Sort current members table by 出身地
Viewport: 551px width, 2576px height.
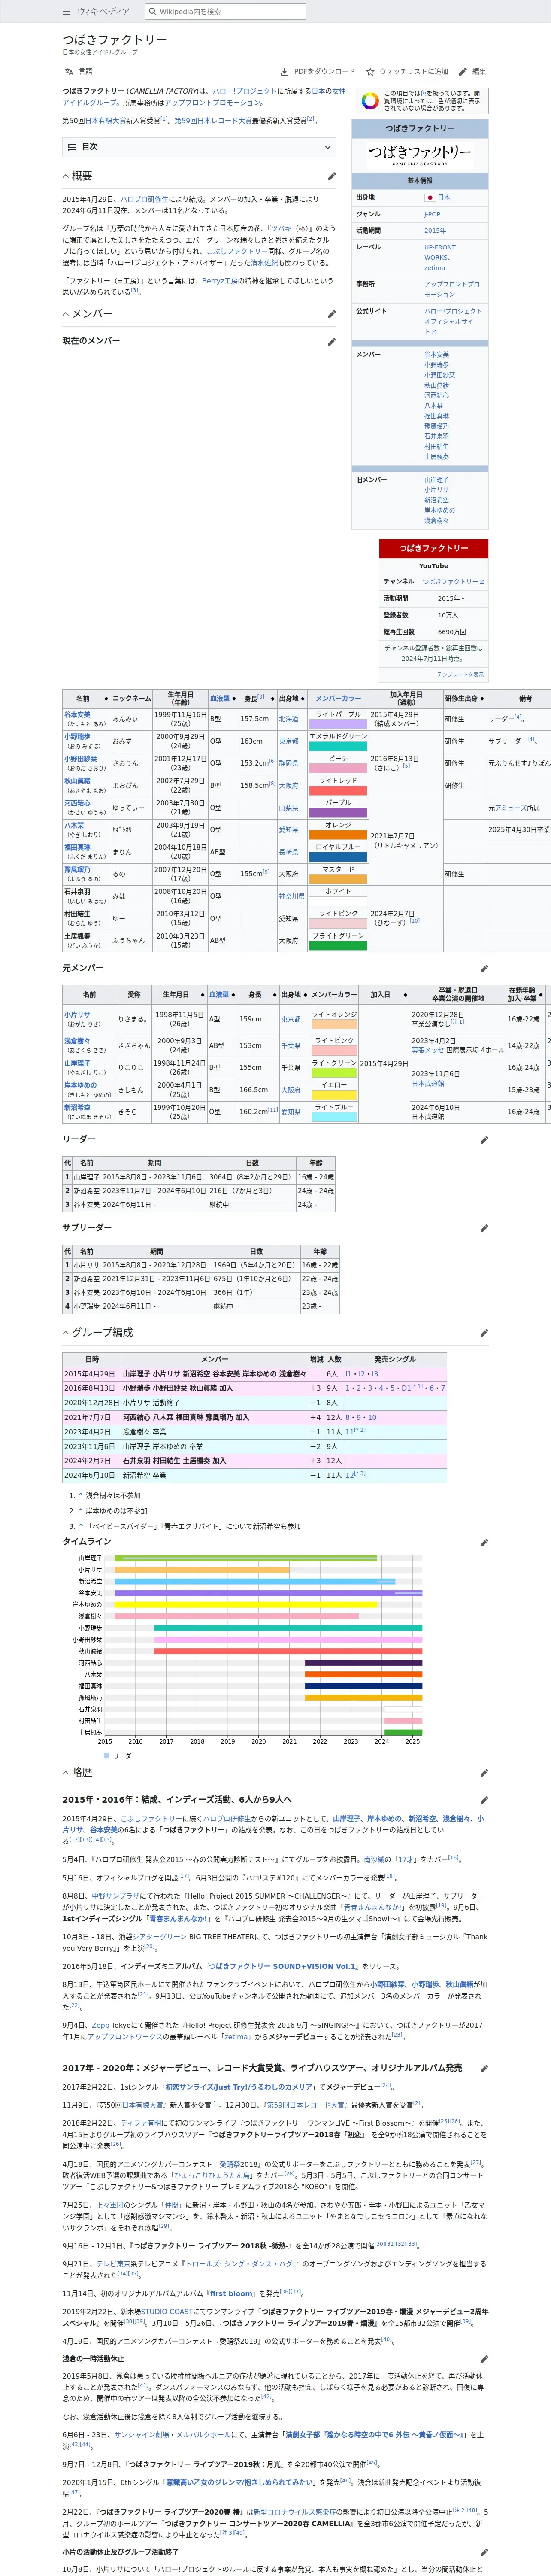tap(291, 698)
